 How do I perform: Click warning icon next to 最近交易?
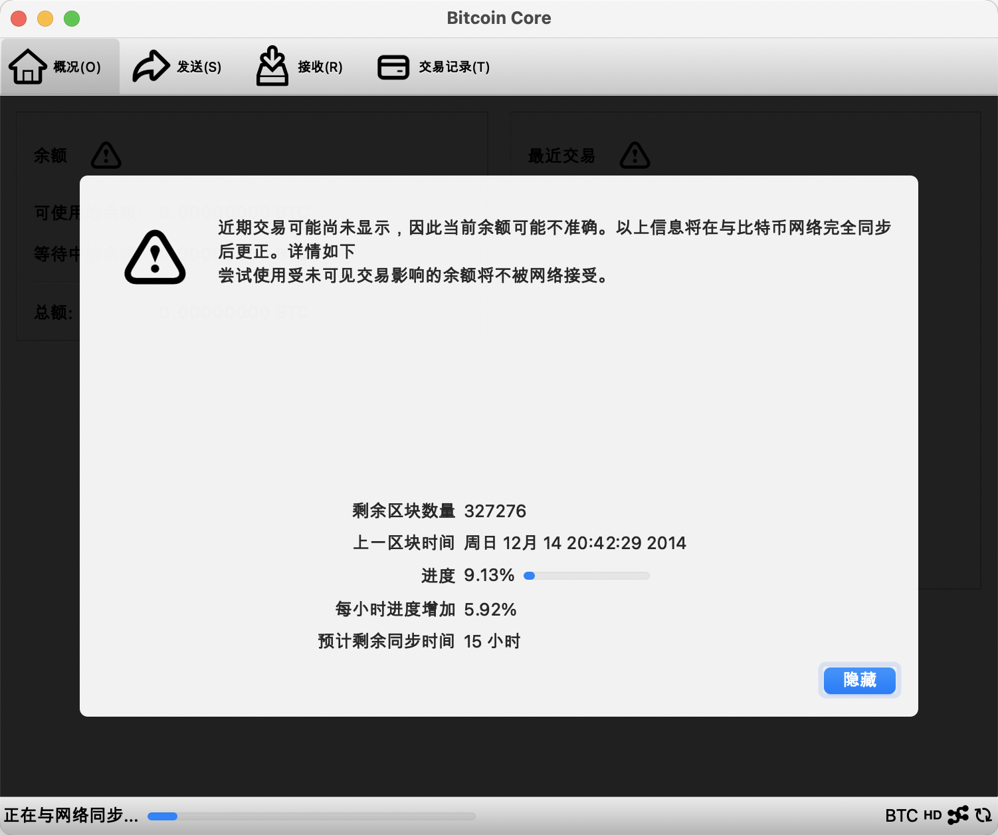(x=635, y=155)
